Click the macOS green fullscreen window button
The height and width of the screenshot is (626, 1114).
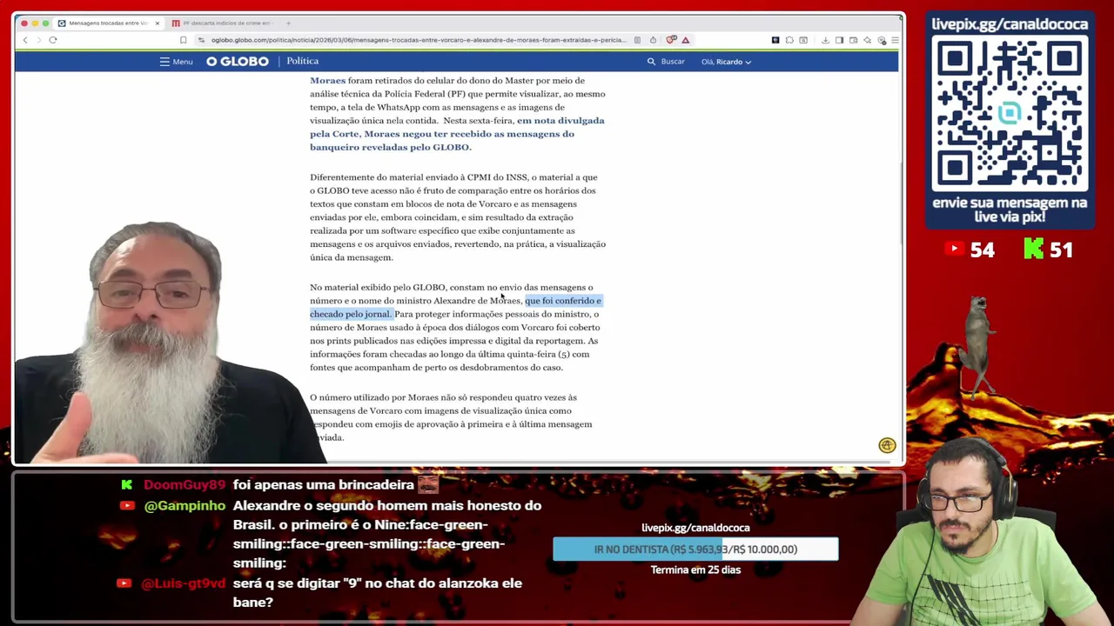coord(45,23)
